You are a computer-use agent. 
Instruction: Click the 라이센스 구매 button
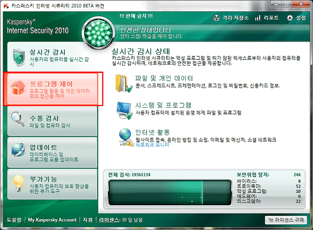[286, 220]
